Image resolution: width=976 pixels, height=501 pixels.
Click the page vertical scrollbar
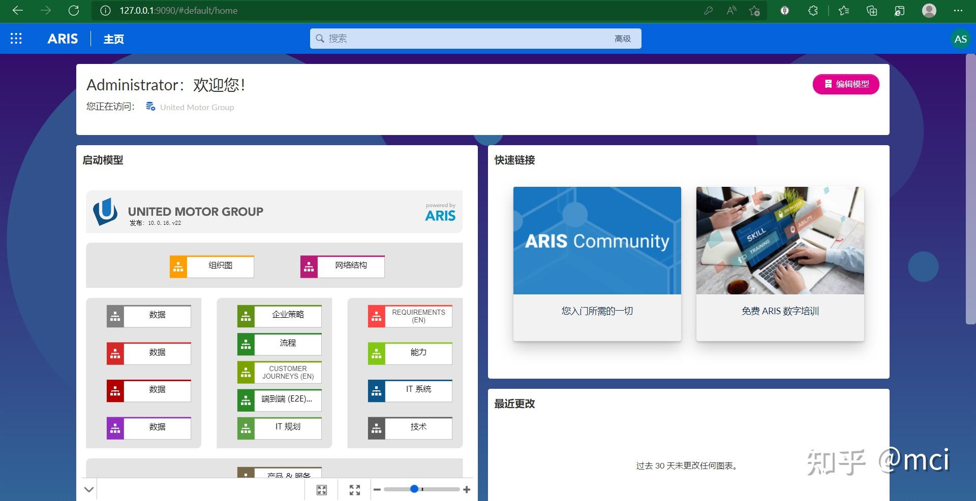(x=970, y=189)
